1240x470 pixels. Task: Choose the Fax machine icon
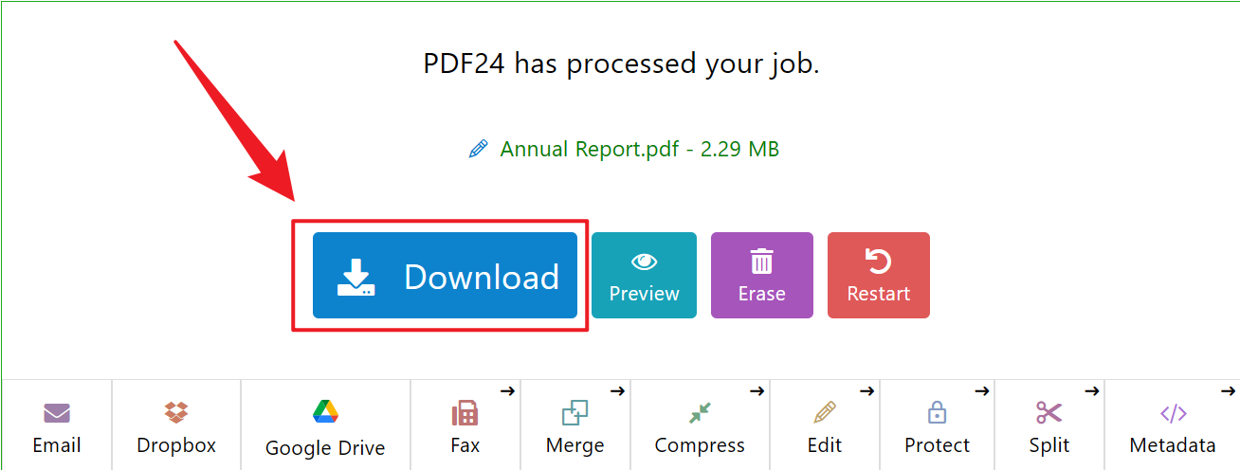465,413
